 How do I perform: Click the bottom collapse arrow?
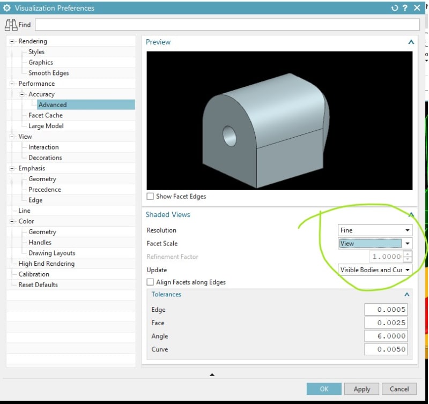coord(212,375)
